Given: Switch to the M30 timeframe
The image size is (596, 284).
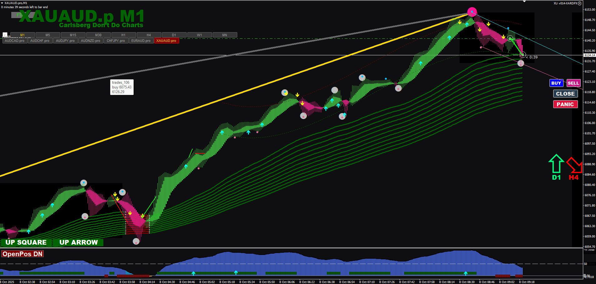Looking at the screenshot, I should 98,35.
